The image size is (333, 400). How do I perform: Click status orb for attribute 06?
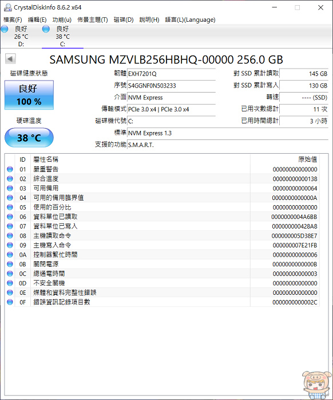coord(10,217)
